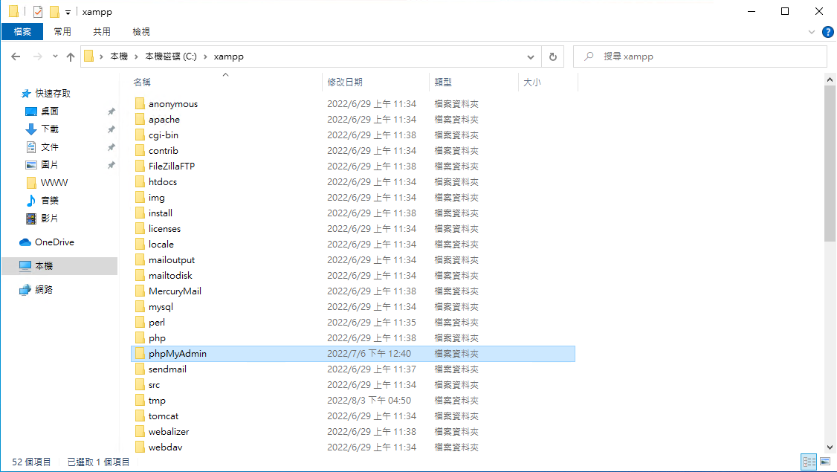Click 本機磁碟 (C:) in the breadcrumb path
Screen dimensions: 837x472
point(170,56)
